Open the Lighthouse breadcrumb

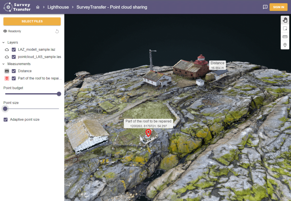(x=58, y=7)
